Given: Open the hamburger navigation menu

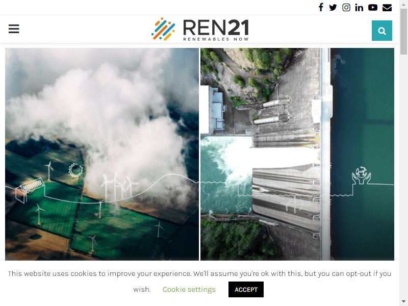Looking at the screenshot, I should pyautogui.click(x=14, y=29).
